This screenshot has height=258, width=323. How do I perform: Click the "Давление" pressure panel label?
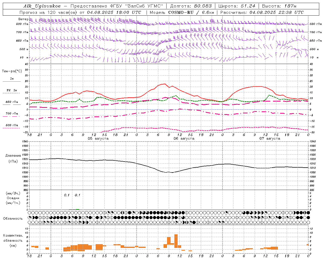(x=13, y=156)
